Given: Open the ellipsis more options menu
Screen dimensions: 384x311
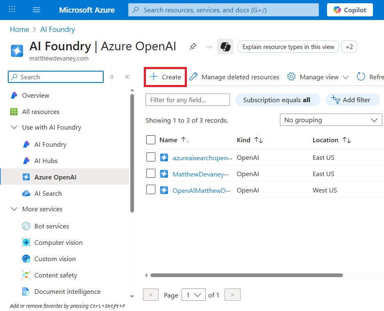Looking at the screenshot, I should 209,47.
